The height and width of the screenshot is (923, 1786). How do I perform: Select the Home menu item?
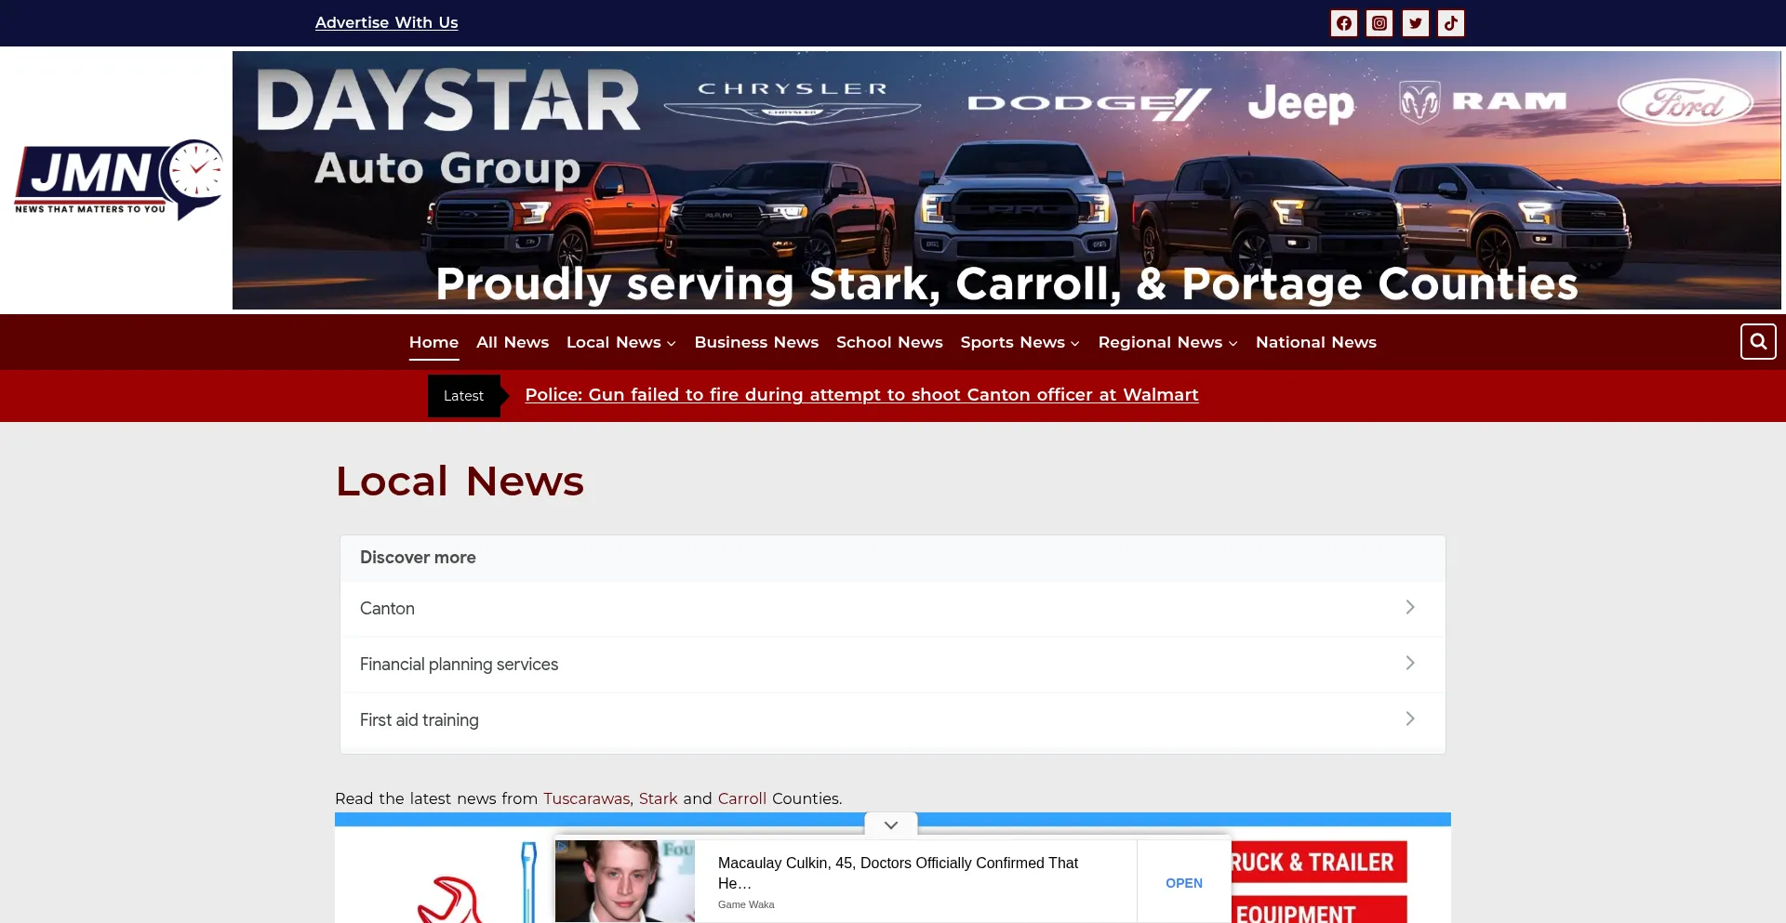[x=433, y=341]
